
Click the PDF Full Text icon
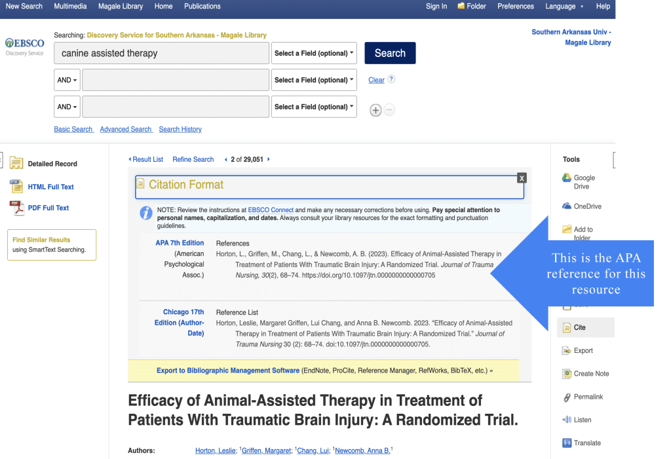[16, 208]
